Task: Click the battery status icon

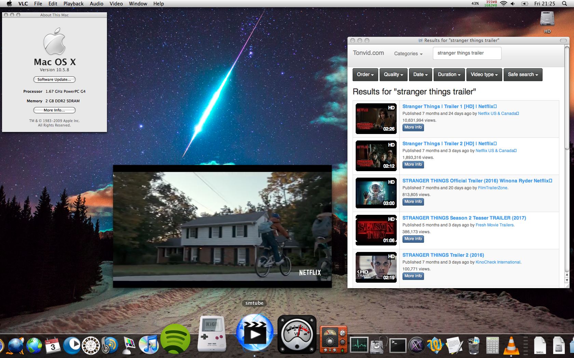Action: pos(525,3)
